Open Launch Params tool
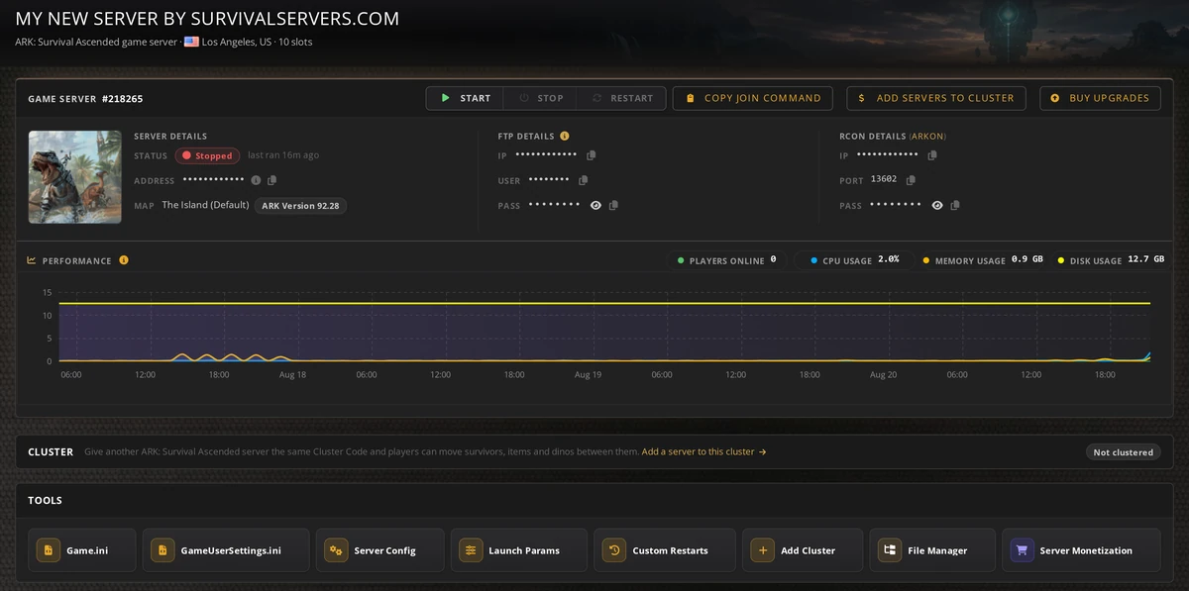Viewport: 1189px width, 591px height. pos(518,550)
